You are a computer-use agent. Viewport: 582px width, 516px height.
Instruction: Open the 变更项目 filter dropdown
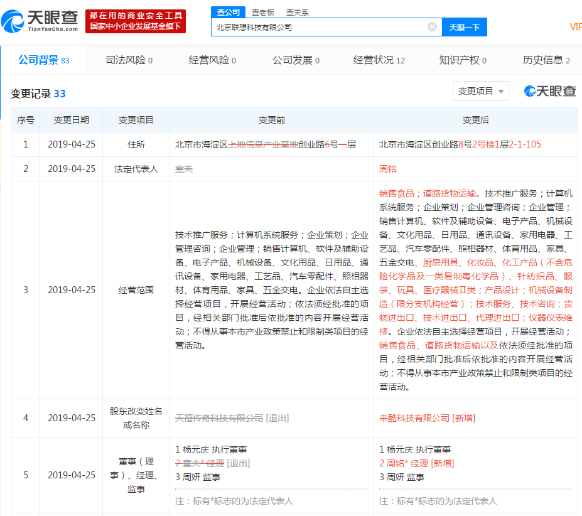point(480,91)
